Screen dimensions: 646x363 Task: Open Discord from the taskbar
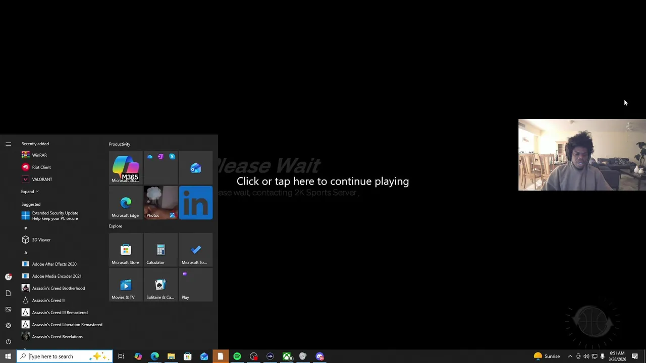tap(319, 356)
